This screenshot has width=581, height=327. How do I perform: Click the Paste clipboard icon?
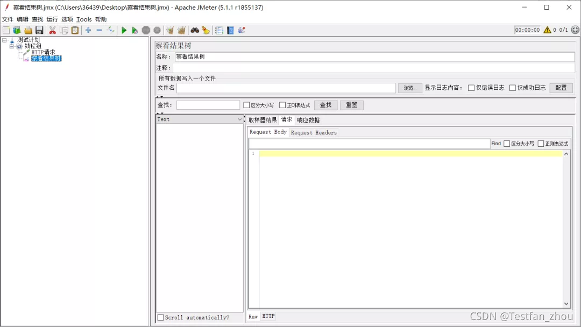pos(75,30)
